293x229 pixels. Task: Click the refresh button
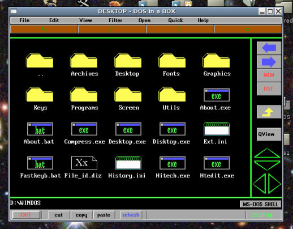tap(131, 215)
